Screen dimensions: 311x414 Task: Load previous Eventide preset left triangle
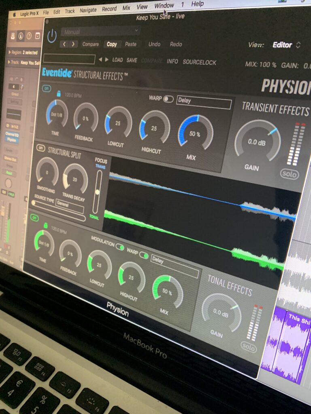point(100,60)
